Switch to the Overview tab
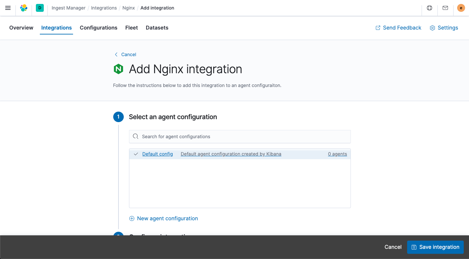This screenshot has width=469, height=259. (x=21, y=28)
